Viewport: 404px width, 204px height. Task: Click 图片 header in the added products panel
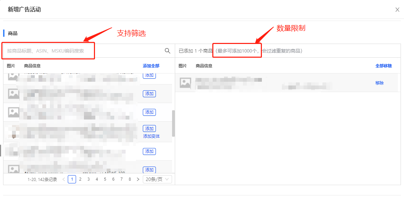(183, 66)
